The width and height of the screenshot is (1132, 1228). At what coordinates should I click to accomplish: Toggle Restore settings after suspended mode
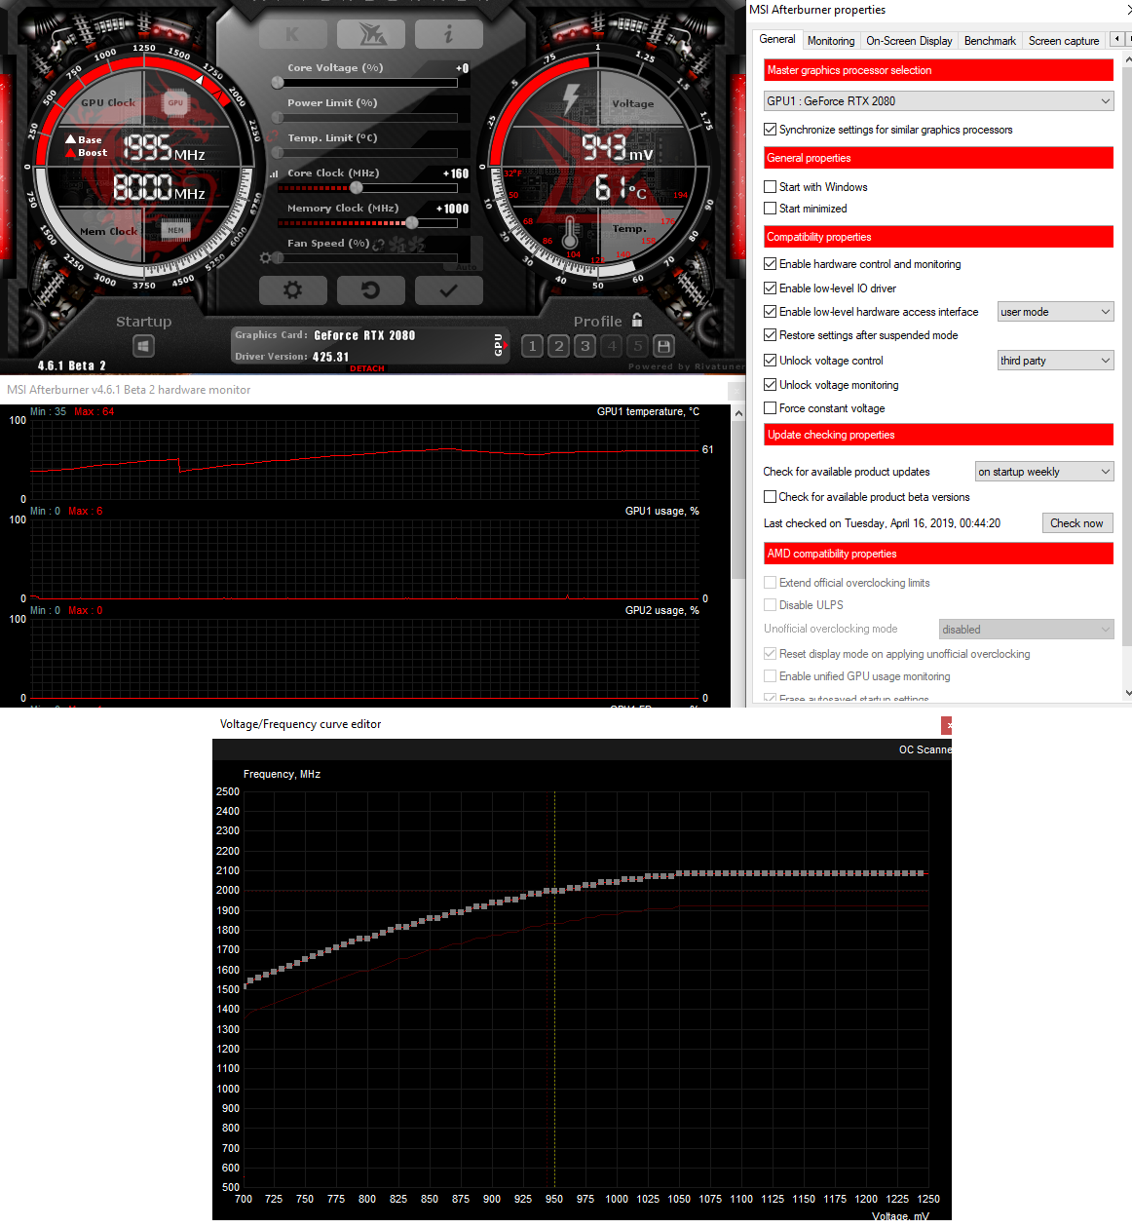(x=771, y=335)
